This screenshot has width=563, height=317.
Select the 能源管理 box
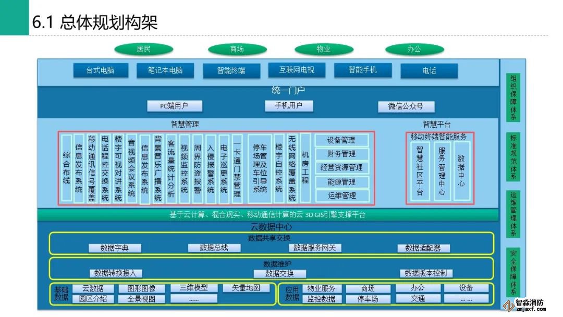341,182
